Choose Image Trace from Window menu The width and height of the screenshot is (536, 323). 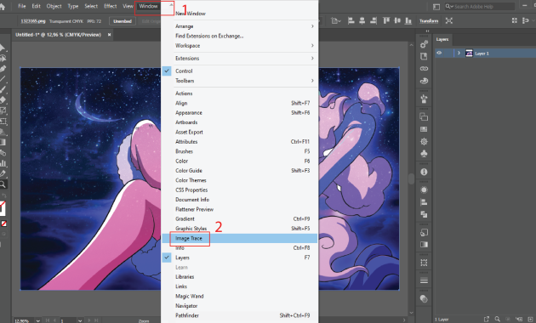239,238
